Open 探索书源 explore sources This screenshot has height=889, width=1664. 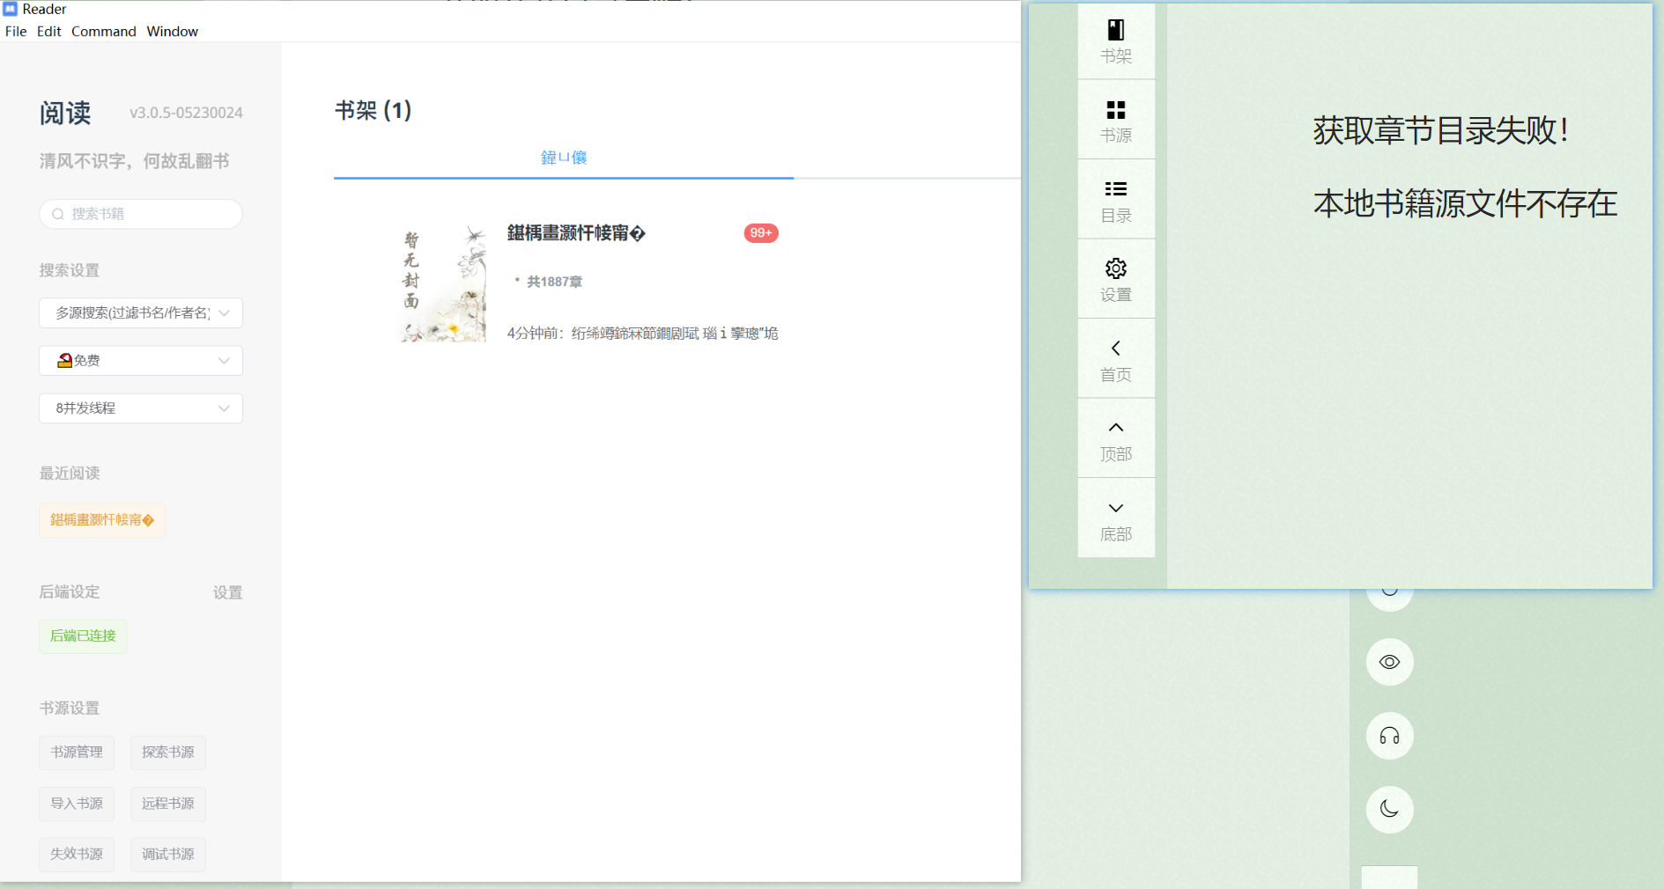point(168,753)
